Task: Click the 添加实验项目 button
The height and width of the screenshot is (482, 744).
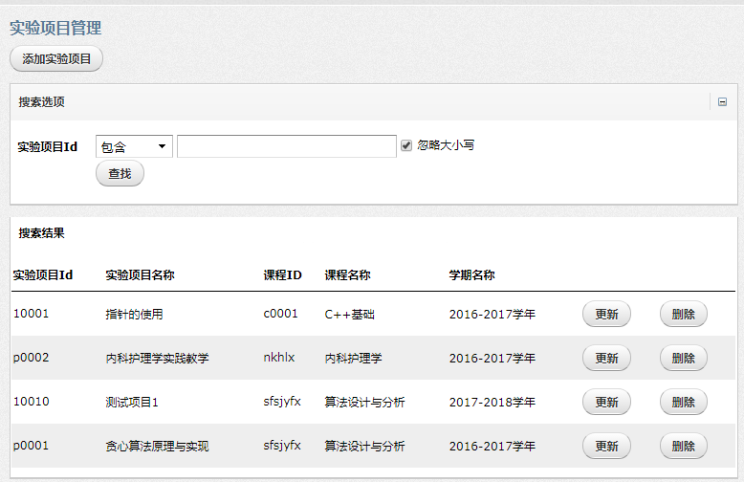Action: (x=56, y=59)
